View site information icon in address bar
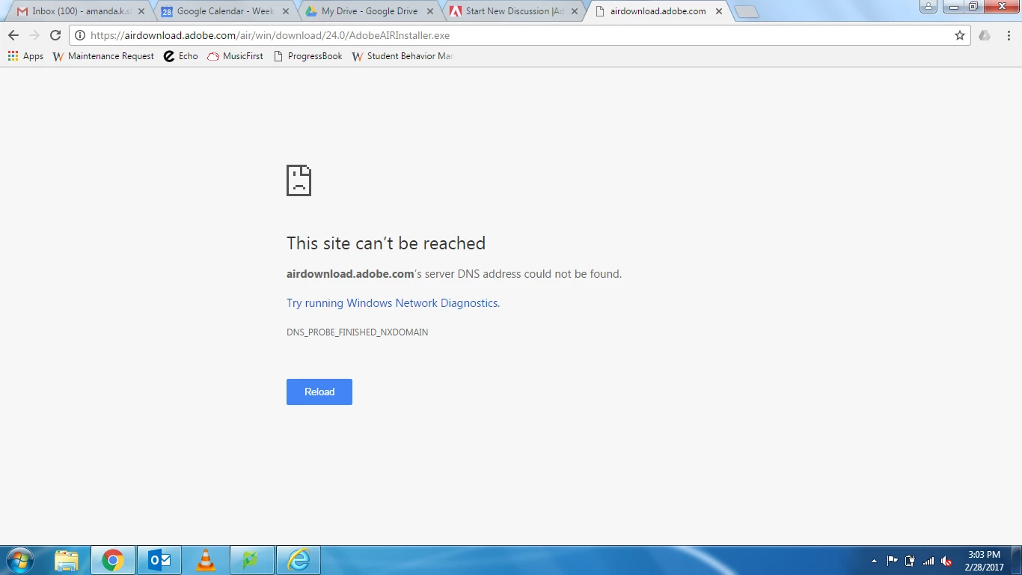 [x=80, y=35]
